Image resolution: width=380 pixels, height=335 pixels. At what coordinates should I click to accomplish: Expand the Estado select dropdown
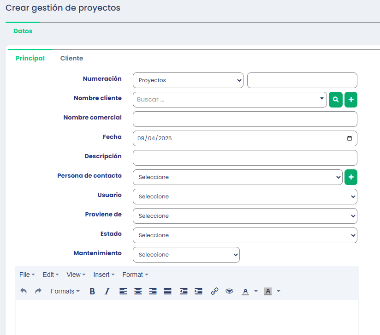tap(245, 235)
